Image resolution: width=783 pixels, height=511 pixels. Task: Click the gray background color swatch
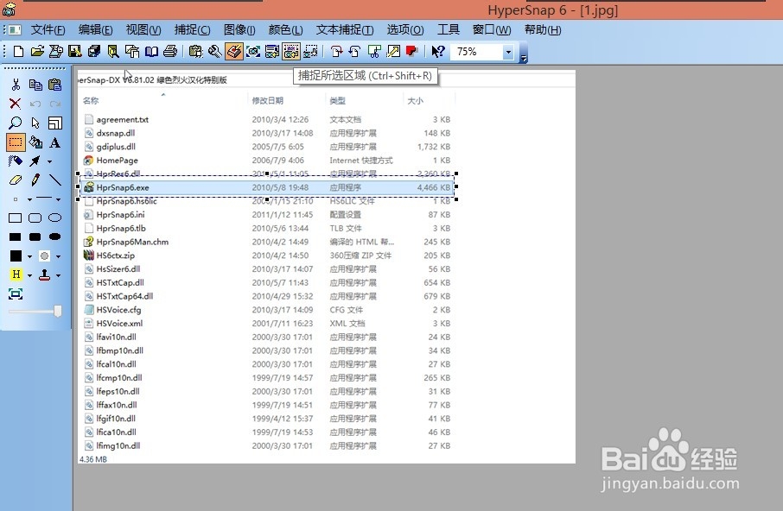click(44, 255)
